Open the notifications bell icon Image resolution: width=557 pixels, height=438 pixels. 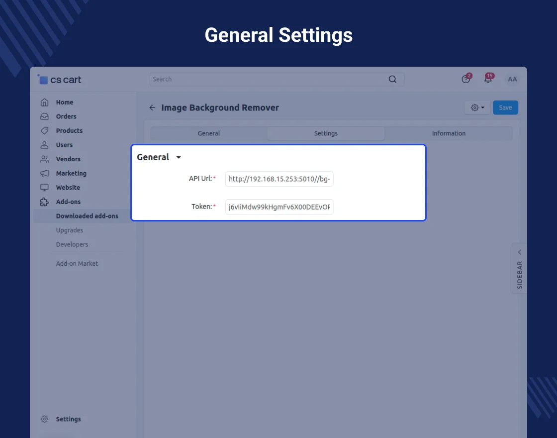coord(488,79)
